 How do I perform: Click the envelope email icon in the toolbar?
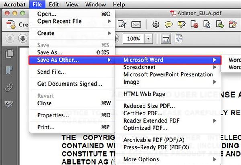pyautogui.click(x=136, y=24)
